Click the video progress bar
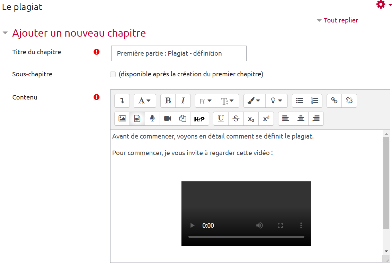The image size is (392, 266). (x=246, y=237)
